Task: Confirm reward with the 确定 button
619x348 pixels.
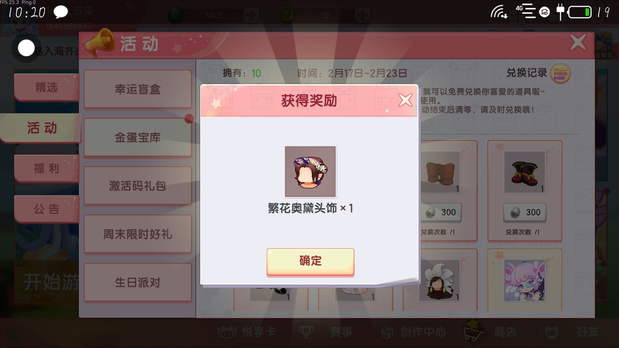Action: 310,262
